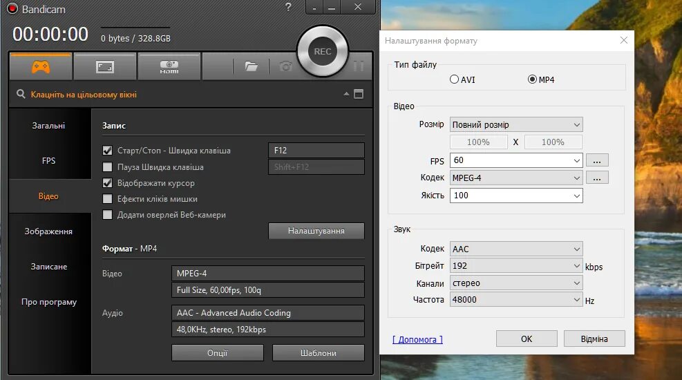Open the Розмір Повний розмір dropdown
This screenshot has width=682, height=380.
pyautogui.click(x=516, y=125)
